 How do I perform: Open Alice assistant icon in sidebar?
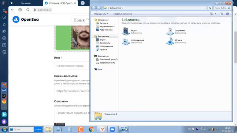click(4, 122)
